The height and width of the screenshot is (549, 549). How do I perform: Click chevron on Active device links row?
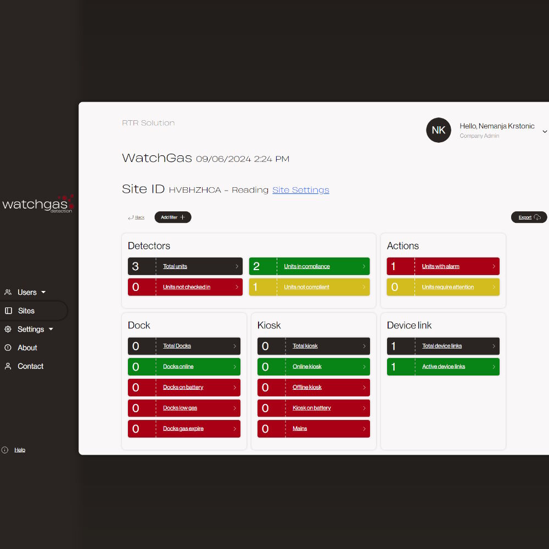pos(494,367)
